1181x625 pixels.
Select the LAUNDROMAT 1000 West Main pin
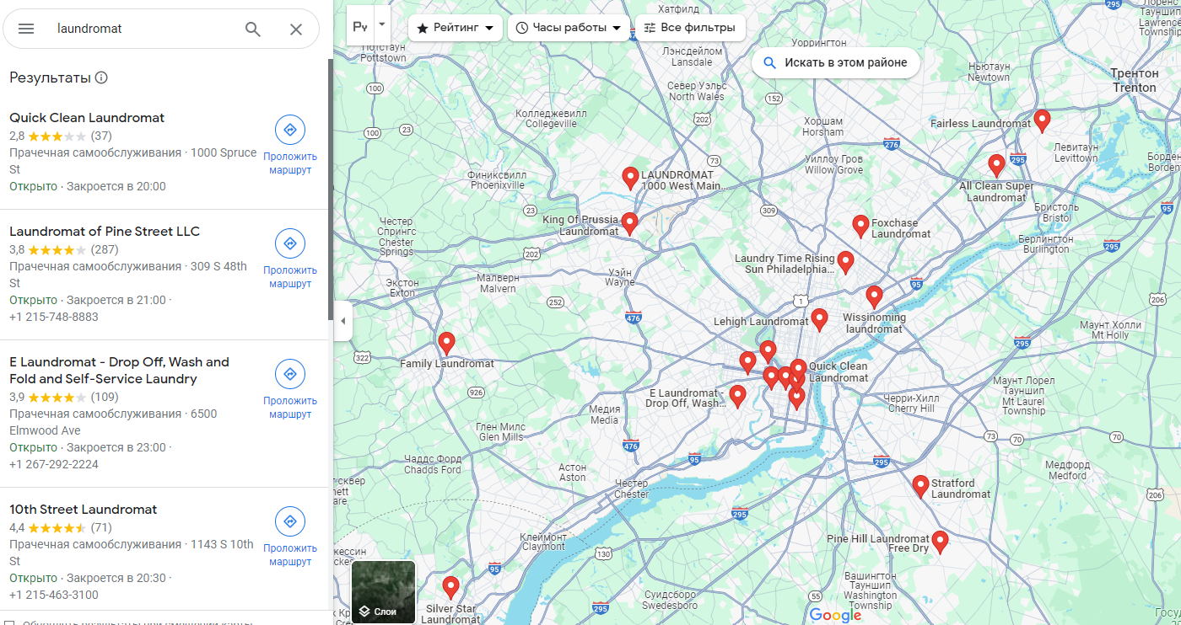click(x=629, y=177)
